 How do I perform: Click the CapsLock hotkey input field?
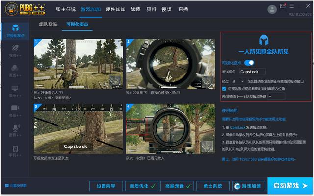[x=253, y=72]
